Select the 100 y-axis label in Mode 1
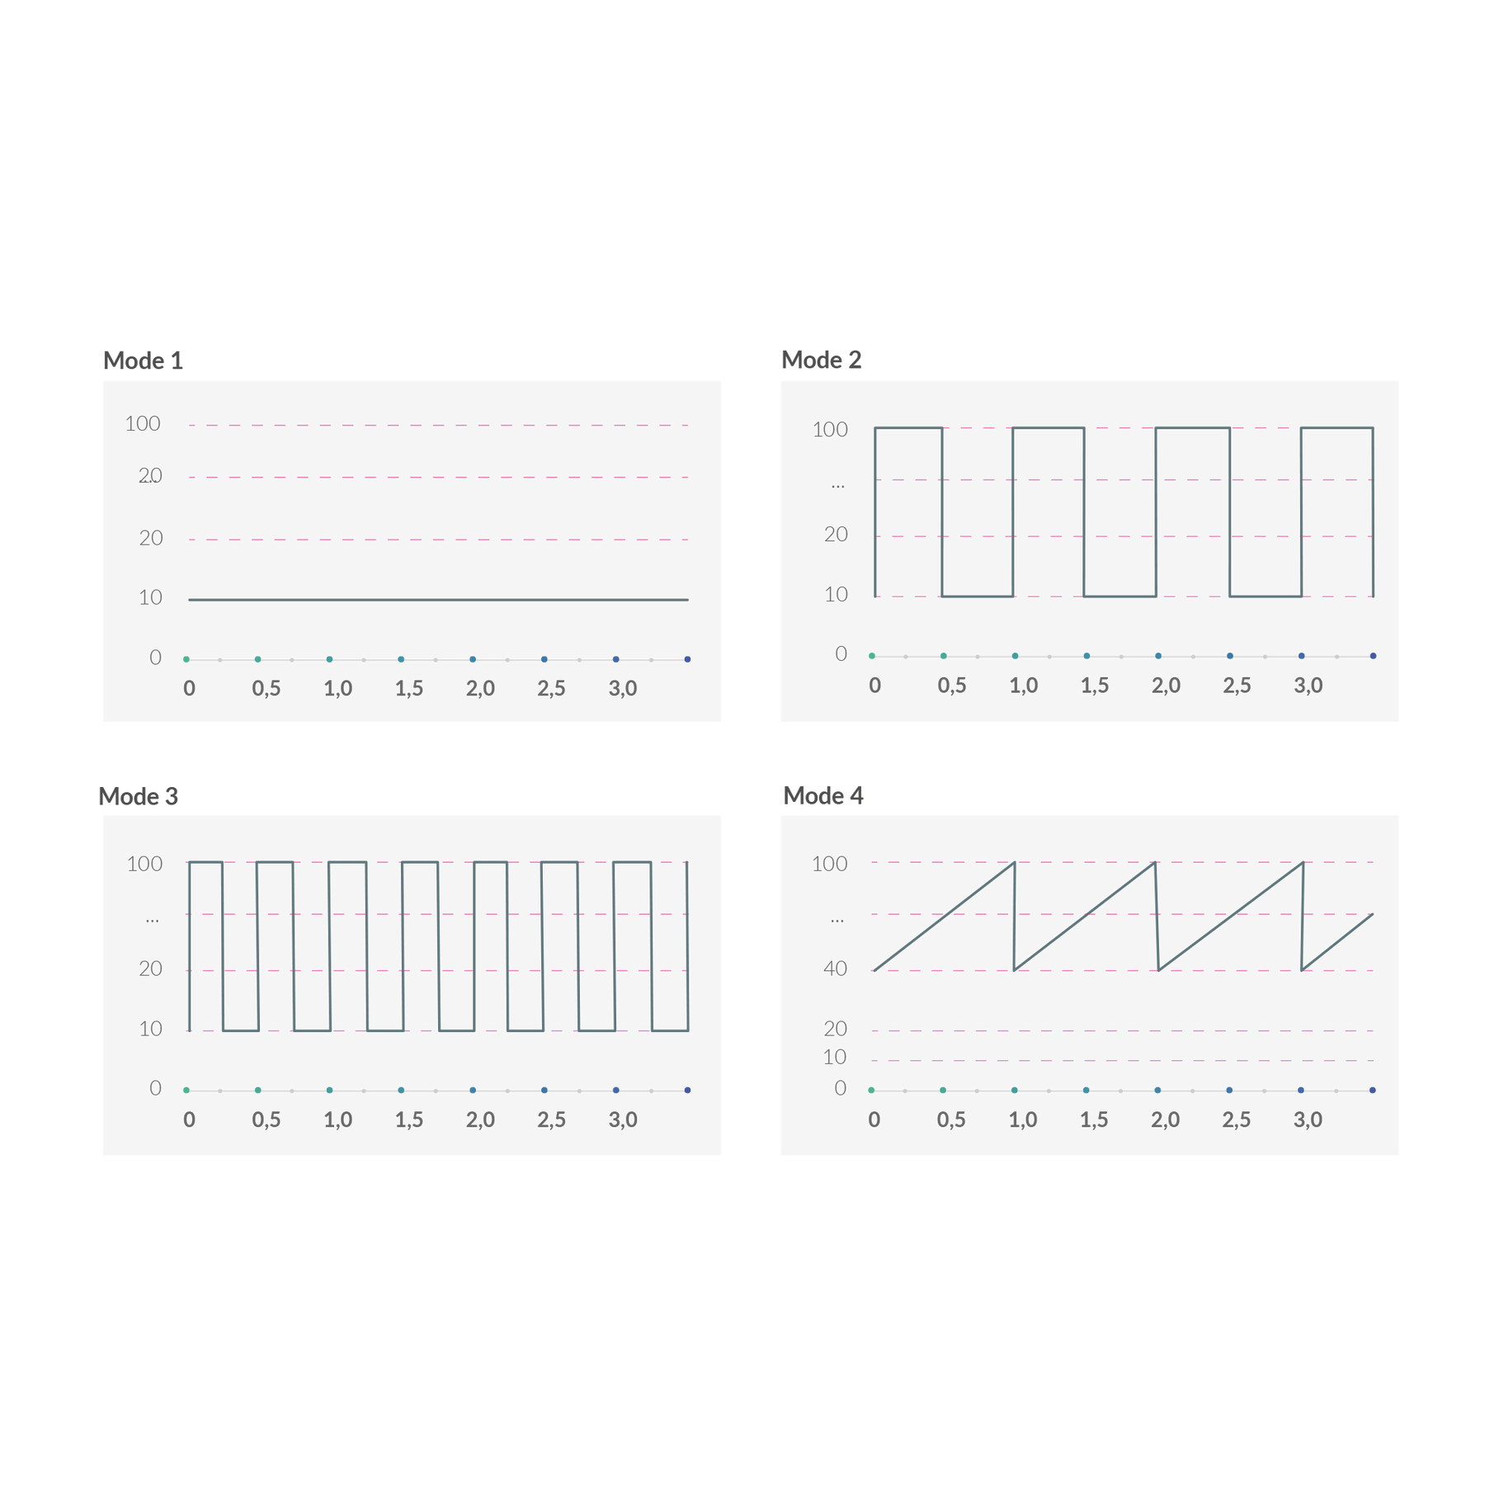Image resolution: width=1485 pixels, height=1485 pixels. tap(143, 424)
